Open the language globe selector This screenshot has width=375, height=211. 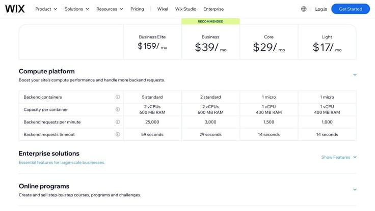[x=304, y=9]
